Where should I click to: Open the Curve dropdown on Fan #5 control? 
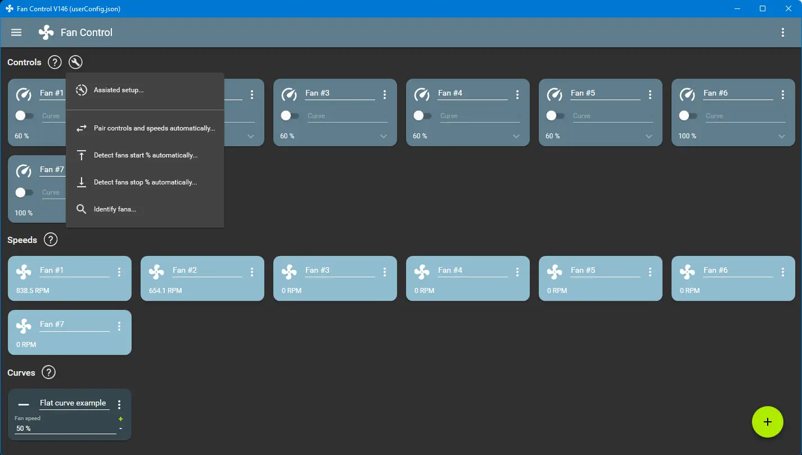612,116
